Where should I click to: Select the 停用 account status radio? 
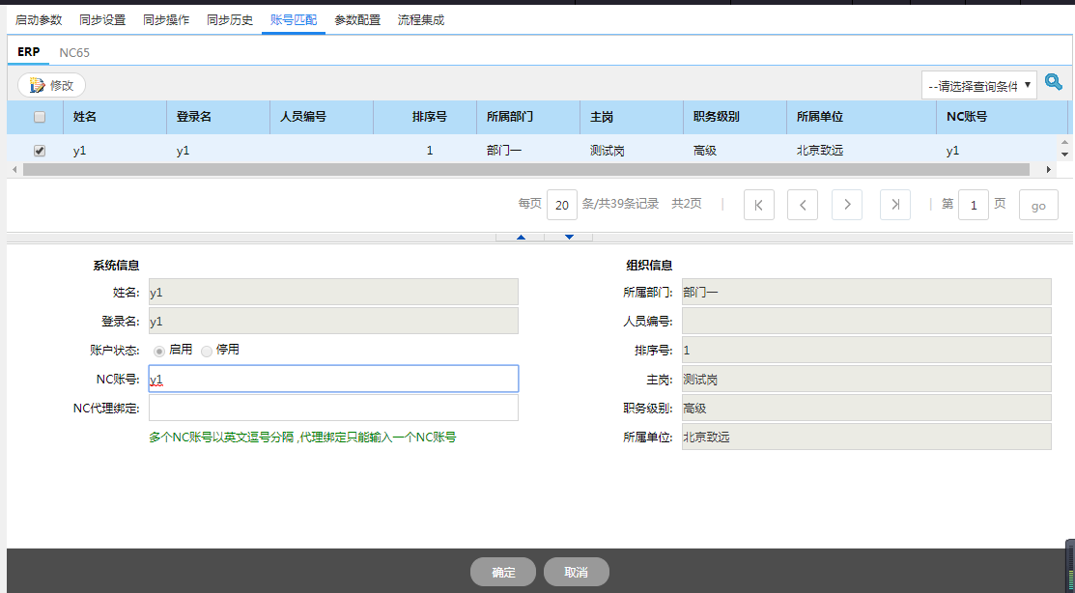pos(207,351)
